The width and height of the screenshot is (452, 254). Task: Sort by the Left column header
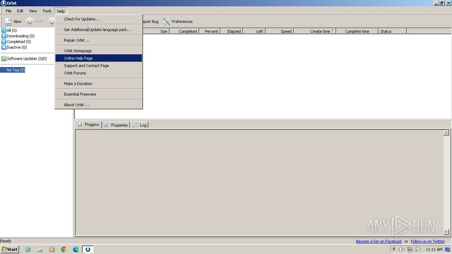(x=254, y=31)
